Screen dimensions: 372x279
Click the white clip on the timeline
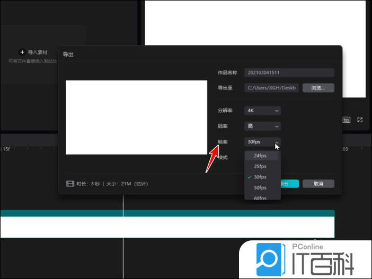(x=167, y=227)
